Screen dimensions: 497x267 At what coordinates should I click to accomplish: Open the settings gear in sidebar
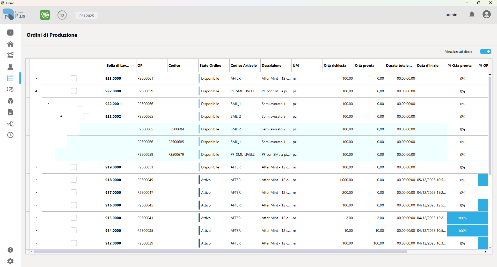10,261
